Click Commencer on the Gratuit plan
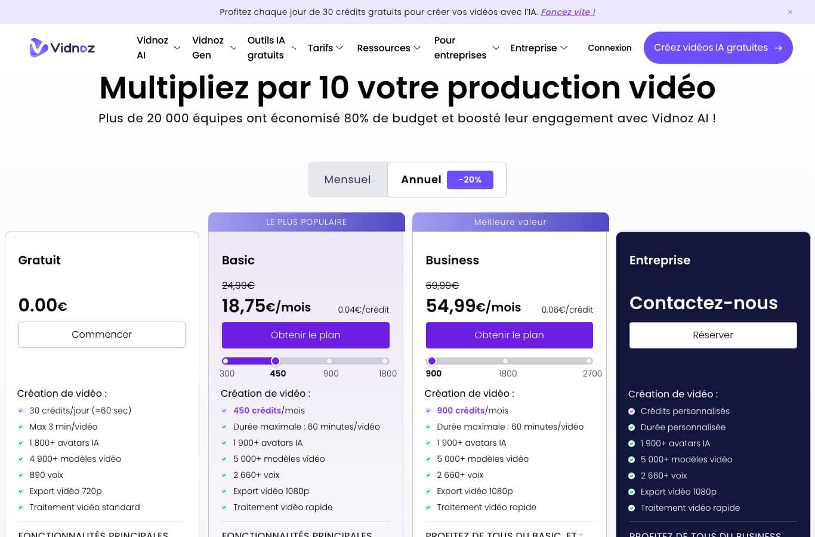This screenshot has height=537, width=815. click(102, 335)
